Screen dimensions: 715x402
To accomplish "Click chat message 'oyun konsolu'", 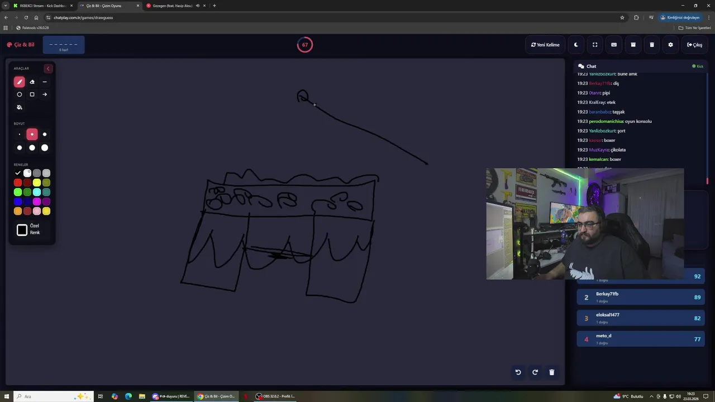I will tap(638, 121).
